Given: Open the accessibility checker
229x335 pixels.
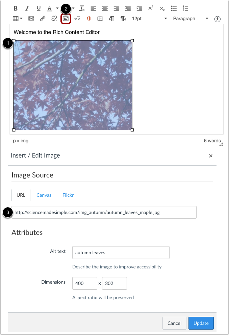Looking at the screenshot, I should [218, 19].
